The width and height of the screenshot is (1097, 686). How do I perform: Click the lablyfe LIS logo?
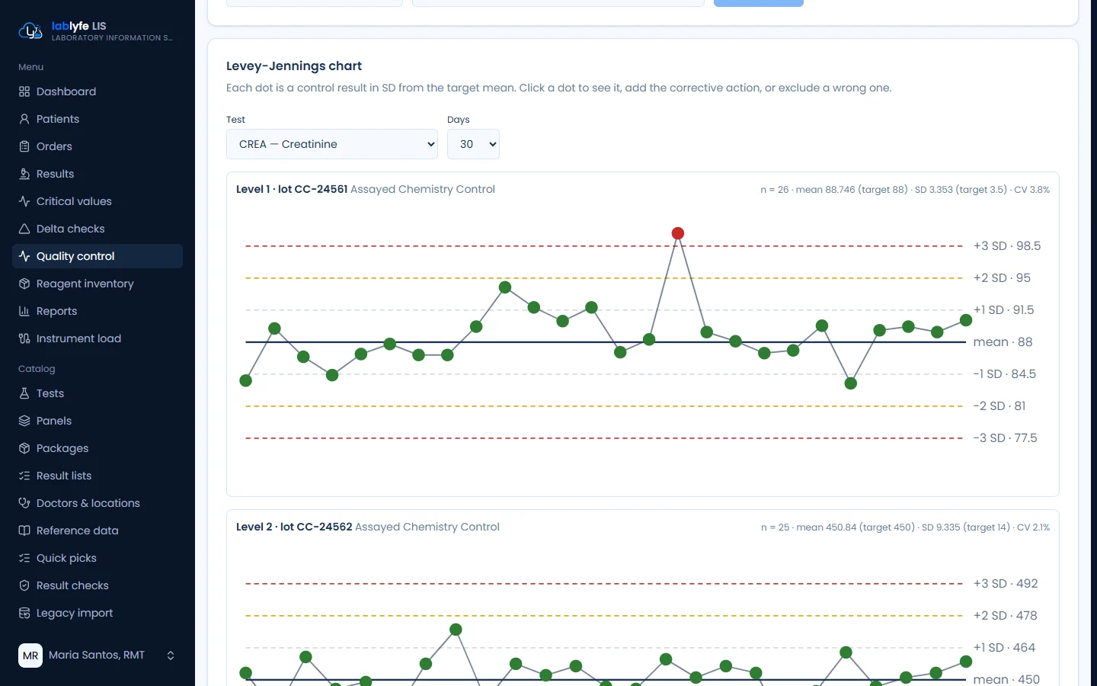(30, 30)
